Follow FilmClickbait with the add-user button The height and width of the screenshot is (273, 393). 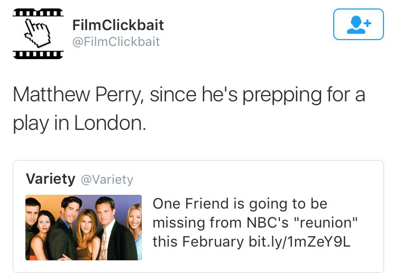click(x=359, y=24)
